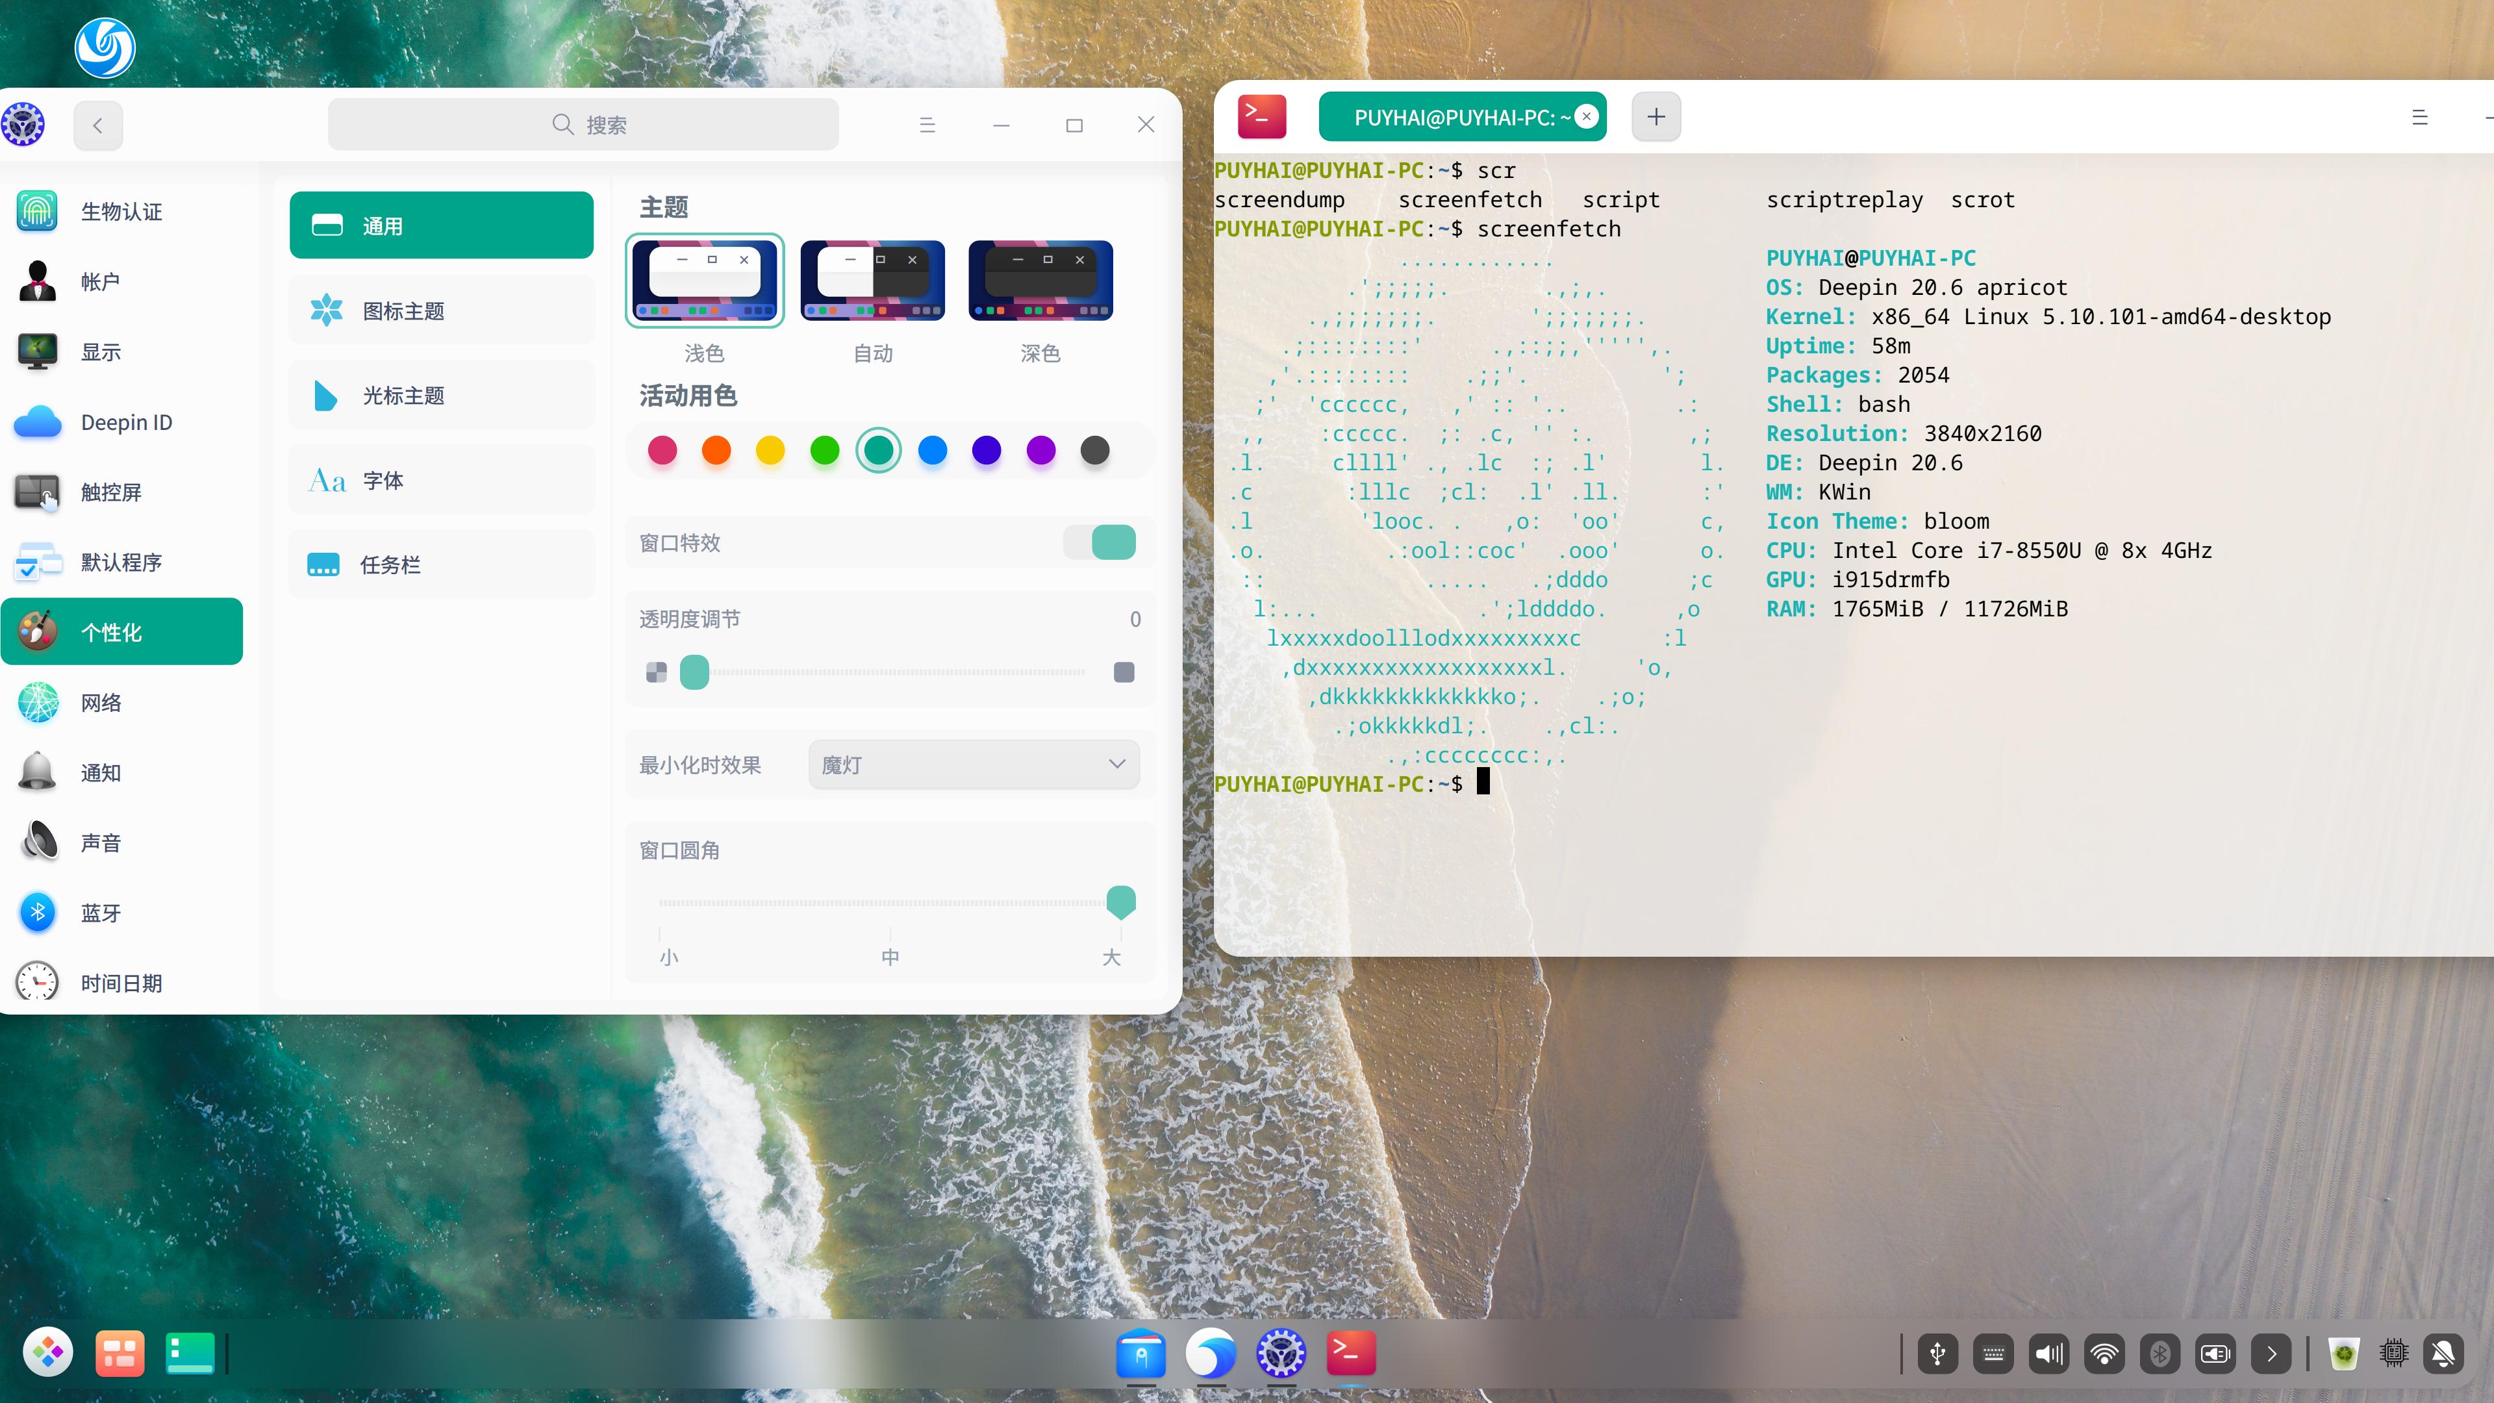The height and width of the screenshot is (1403, 2494).
Task: Click the Bluetooth icon in system tray
Action: [x=2160, y=1354]
